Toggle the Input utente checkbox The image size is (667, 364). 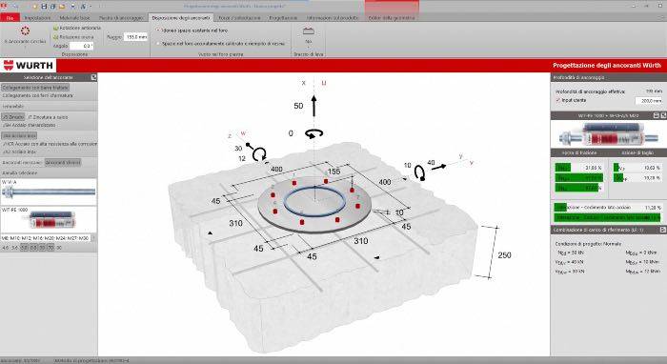pos(558,100)
